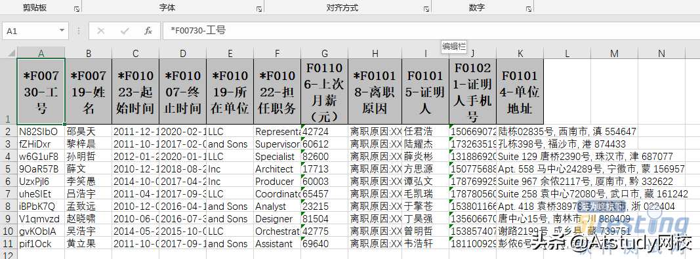This screenshot has width=700, height=259.
Task: Click witness cell 丁昊强
Action: pyautogui.click(x=426, y=219)
